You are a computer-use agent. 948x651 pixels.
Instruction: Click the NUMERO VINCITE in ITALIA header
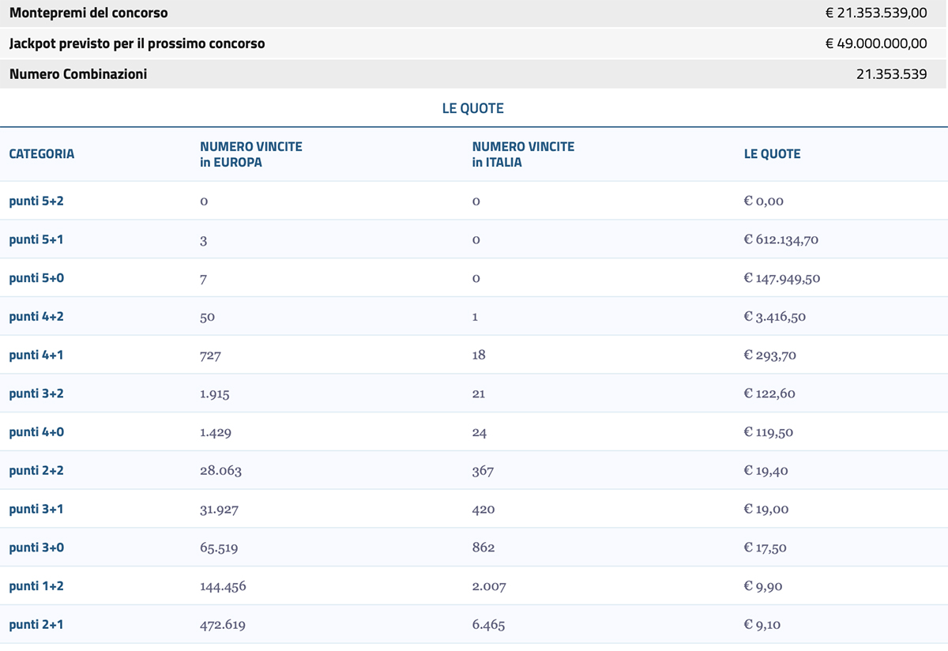coord(523,154)
